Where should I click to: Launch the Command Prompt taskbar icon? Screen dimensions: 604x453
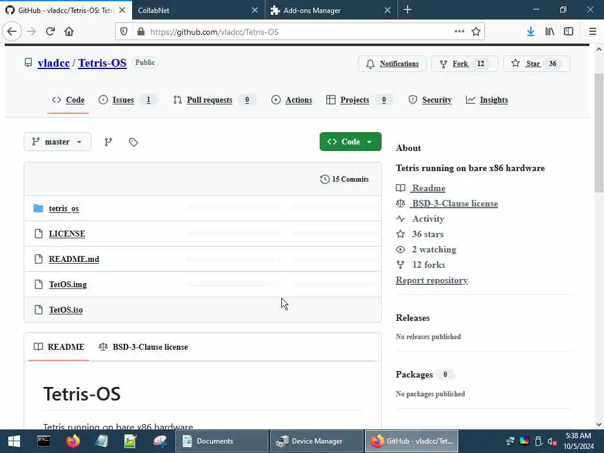44,441
